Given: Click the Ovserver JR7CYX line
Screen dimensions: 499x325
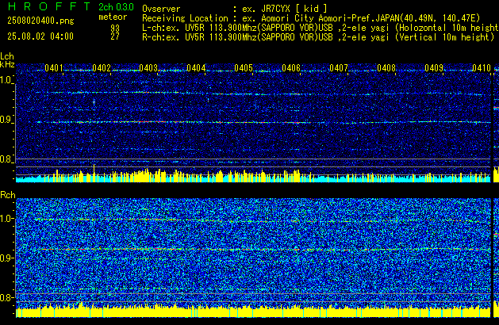Looking at the screenshot, I should coord(235,9).
